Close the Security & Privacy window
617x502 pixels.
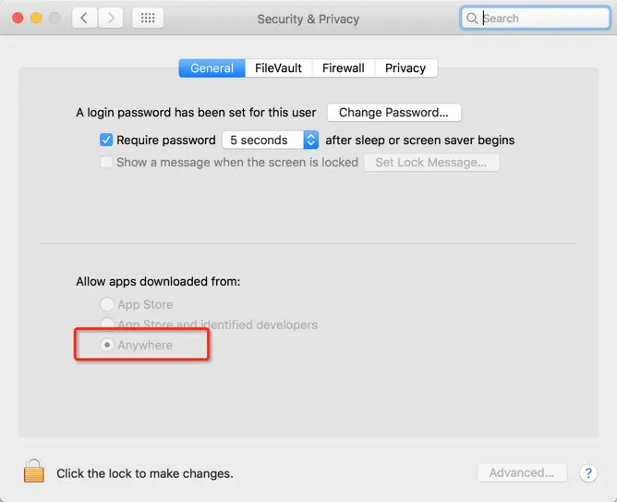click(18, 18)
